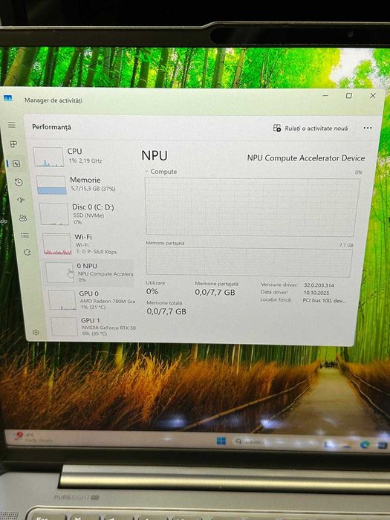The image size is (390, 520).
Task: Open Microsoft Edge from taskbar
Action: (x=365, y=445)
